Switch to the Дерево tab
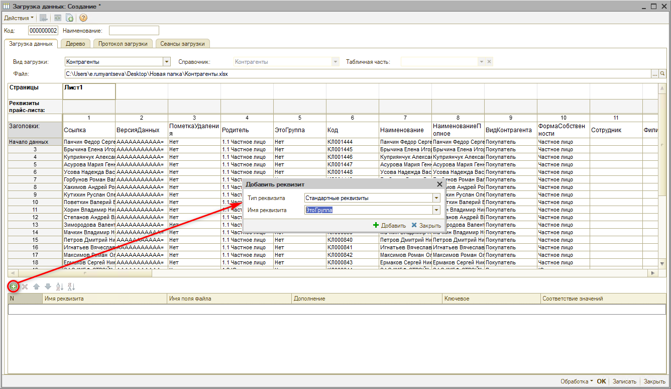 [75, 44]
